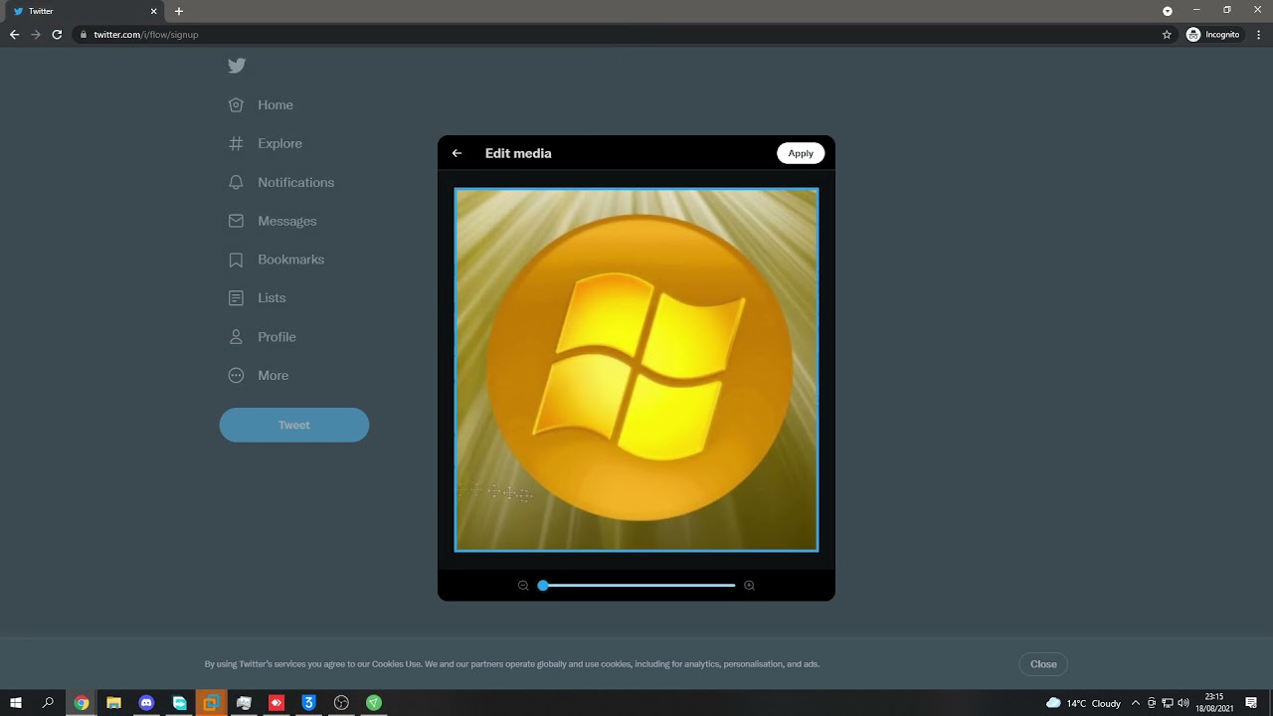1273x716 pixels.
Task: Click the golden Windows logo crop image
Action: pyautogui.click(x=636, y=370)
